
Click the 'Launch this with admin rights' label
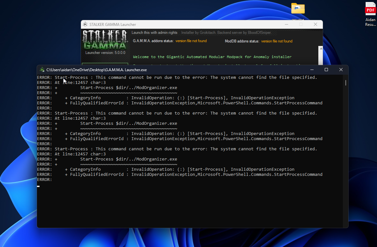click(154, 33)
